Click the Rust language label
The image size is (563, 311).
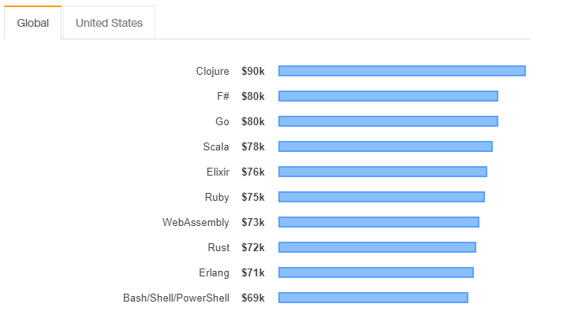(218, 247)
